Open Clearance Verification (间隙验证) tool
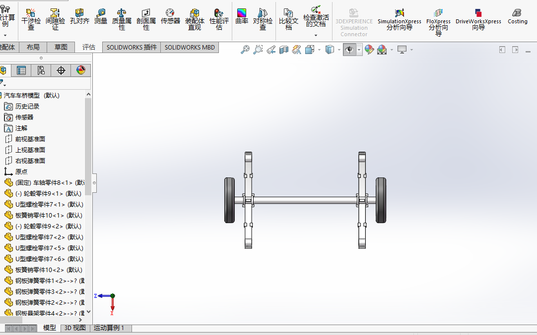The width and height of the screenshot is (537, 335). click(55, 19)
